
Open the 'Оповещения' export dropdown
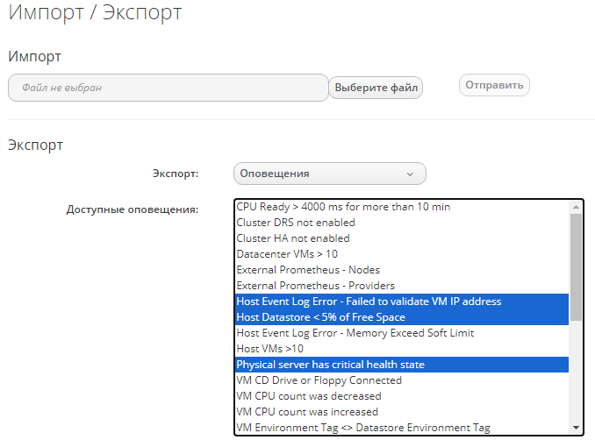(329, 174)
